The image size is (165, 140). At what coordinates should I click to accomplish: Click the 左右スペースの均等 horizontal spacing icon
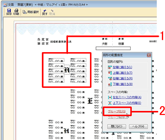110,97
